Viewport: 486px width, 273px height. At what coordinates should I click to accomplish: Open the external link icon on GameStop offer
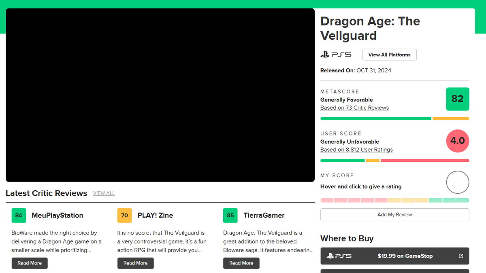coord(461,256)
